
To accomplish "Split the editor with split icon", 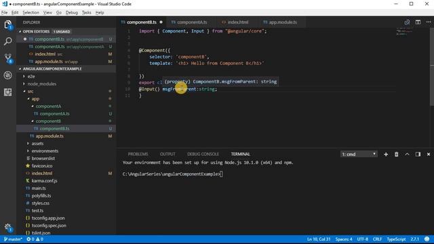I will coord(418,22).
